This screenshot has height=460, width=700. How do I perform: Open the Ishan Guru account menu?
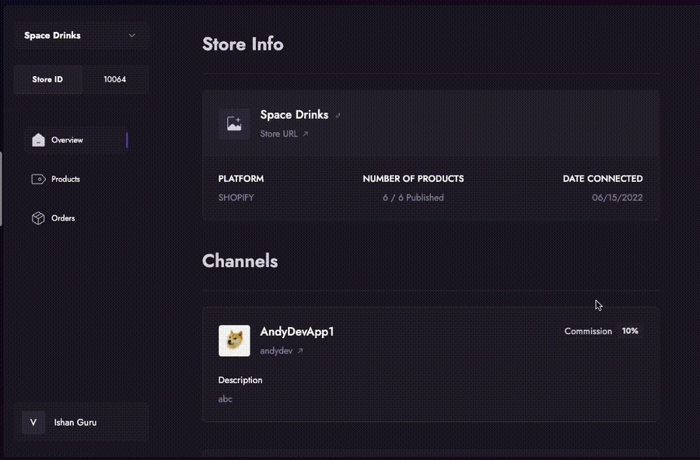pyautogui.click(x=75, y=423)
